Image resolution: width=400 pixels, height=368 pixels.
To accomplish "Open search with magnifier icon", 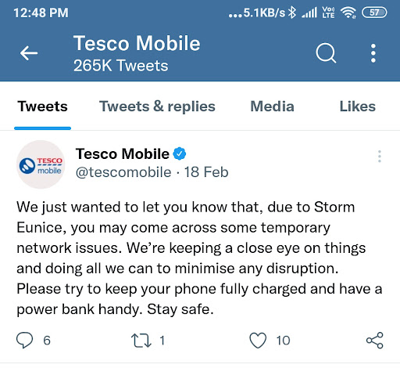I will pos(326,53).
